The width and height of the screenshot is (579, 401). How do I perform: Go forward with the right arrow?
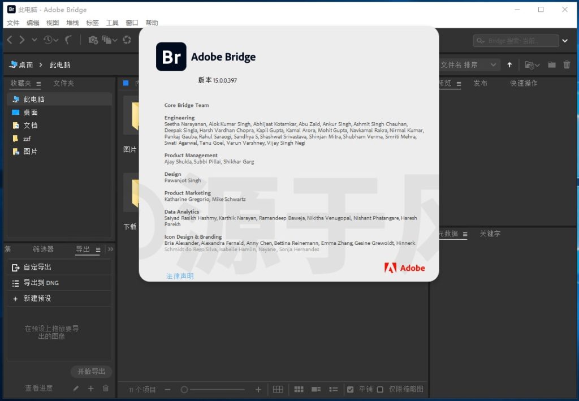point(22,40)
